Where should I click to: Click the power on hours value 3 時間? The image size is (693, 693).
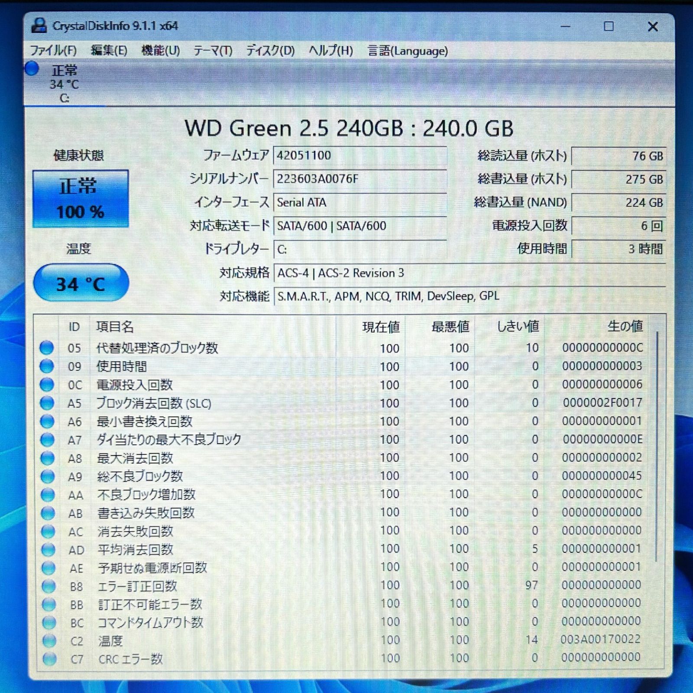coord(619,249)
